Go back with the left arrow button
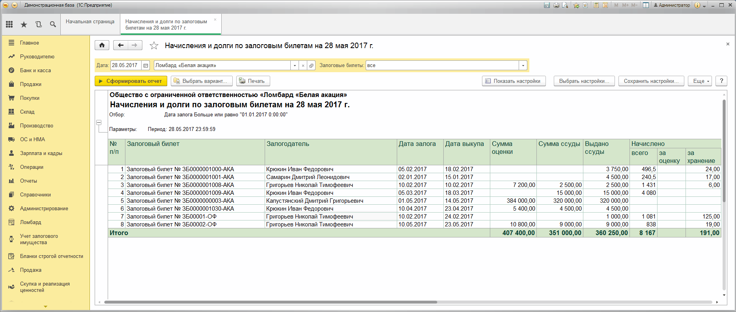The height and width of the screenshot is (312, 736). point(121,45)
